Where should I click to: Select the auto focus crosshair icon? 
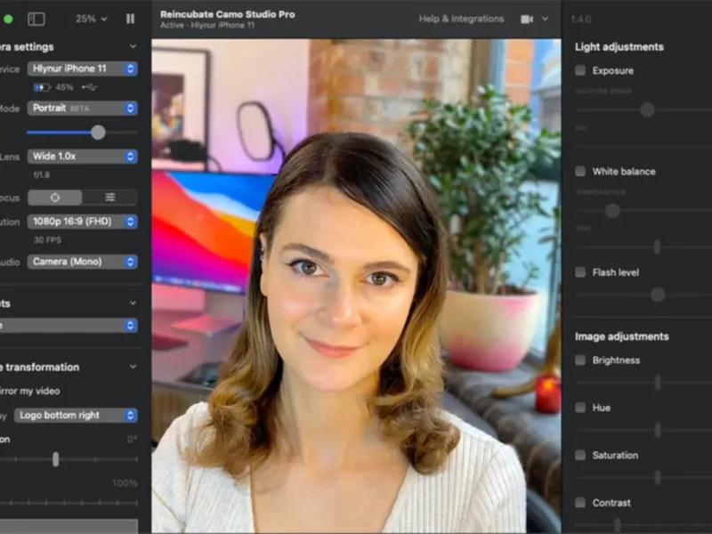[x=55, y=198]
